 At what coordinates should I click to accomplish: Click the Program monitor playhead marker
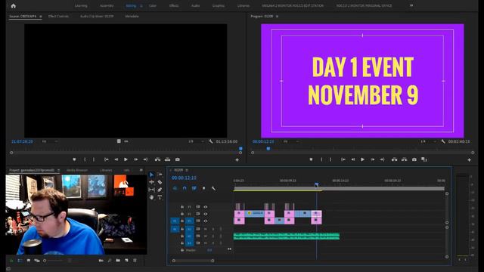[x=268, y=149]
